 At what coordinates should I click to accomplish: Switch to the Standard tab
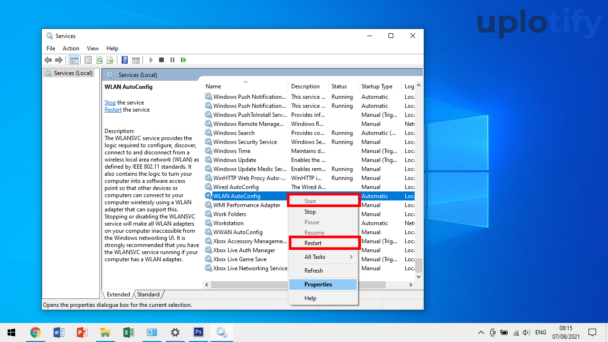click(148, 294)
